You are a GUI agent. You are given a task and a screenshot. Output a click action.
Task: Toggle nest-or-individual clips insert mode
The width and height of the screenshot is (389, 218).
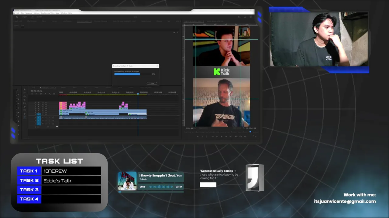coord(32,94)
